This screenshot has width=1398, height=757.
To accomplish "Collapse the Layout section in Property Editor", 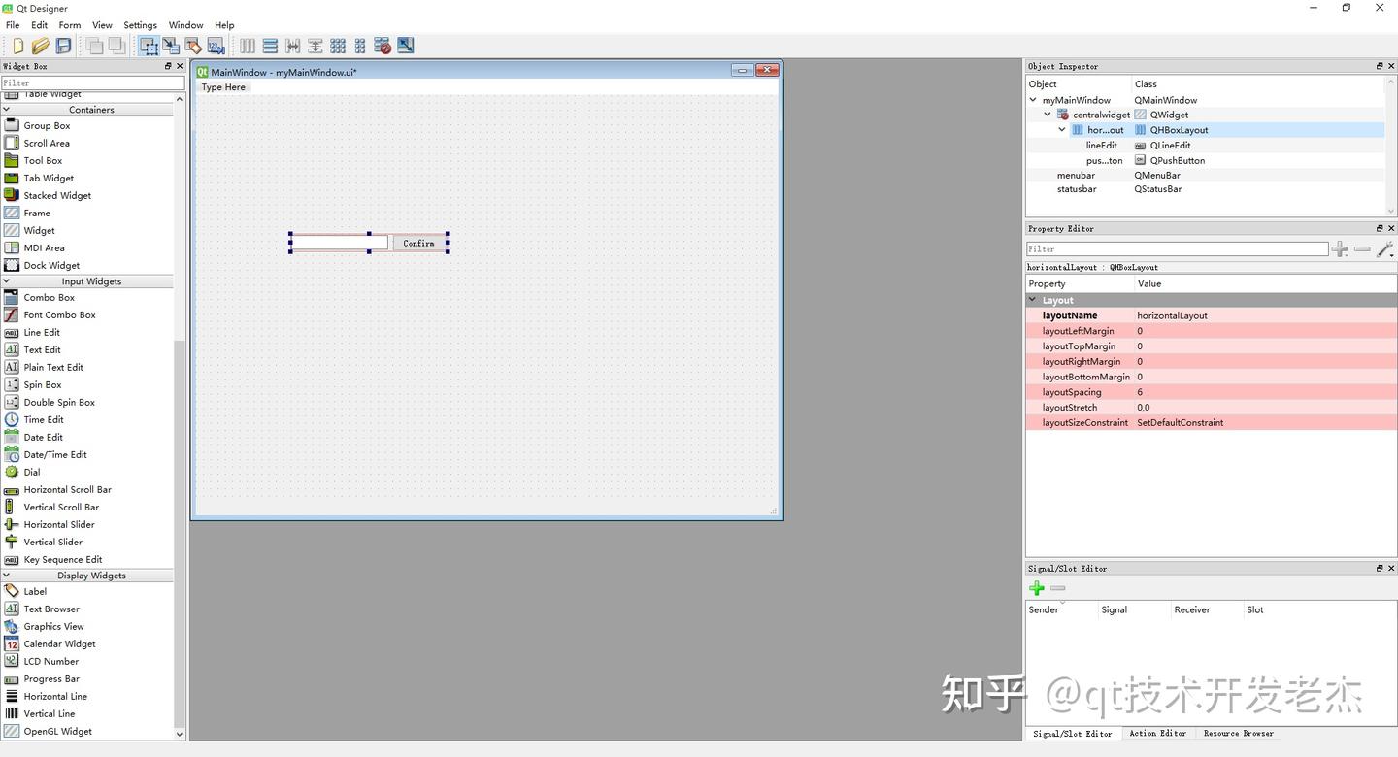I will (1032, 299).
